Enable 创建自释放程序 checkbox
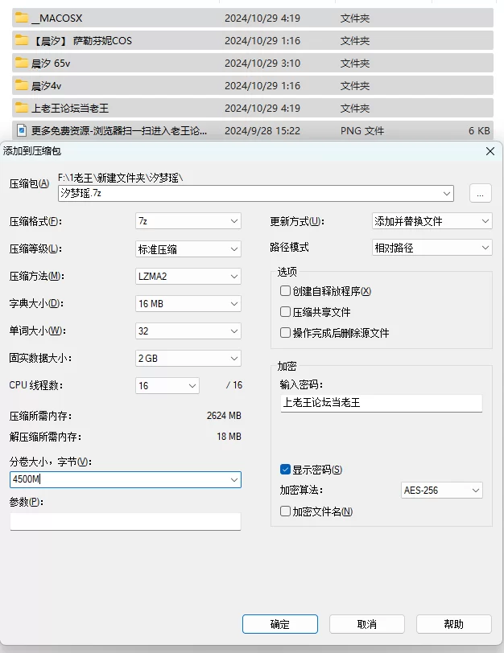Image resolution: width=504 pixels, height=653 pixels. 285,291
